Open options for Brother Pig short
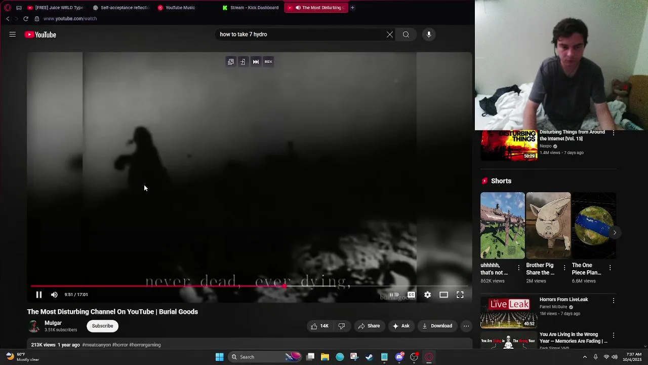 (x=564, y=268)
